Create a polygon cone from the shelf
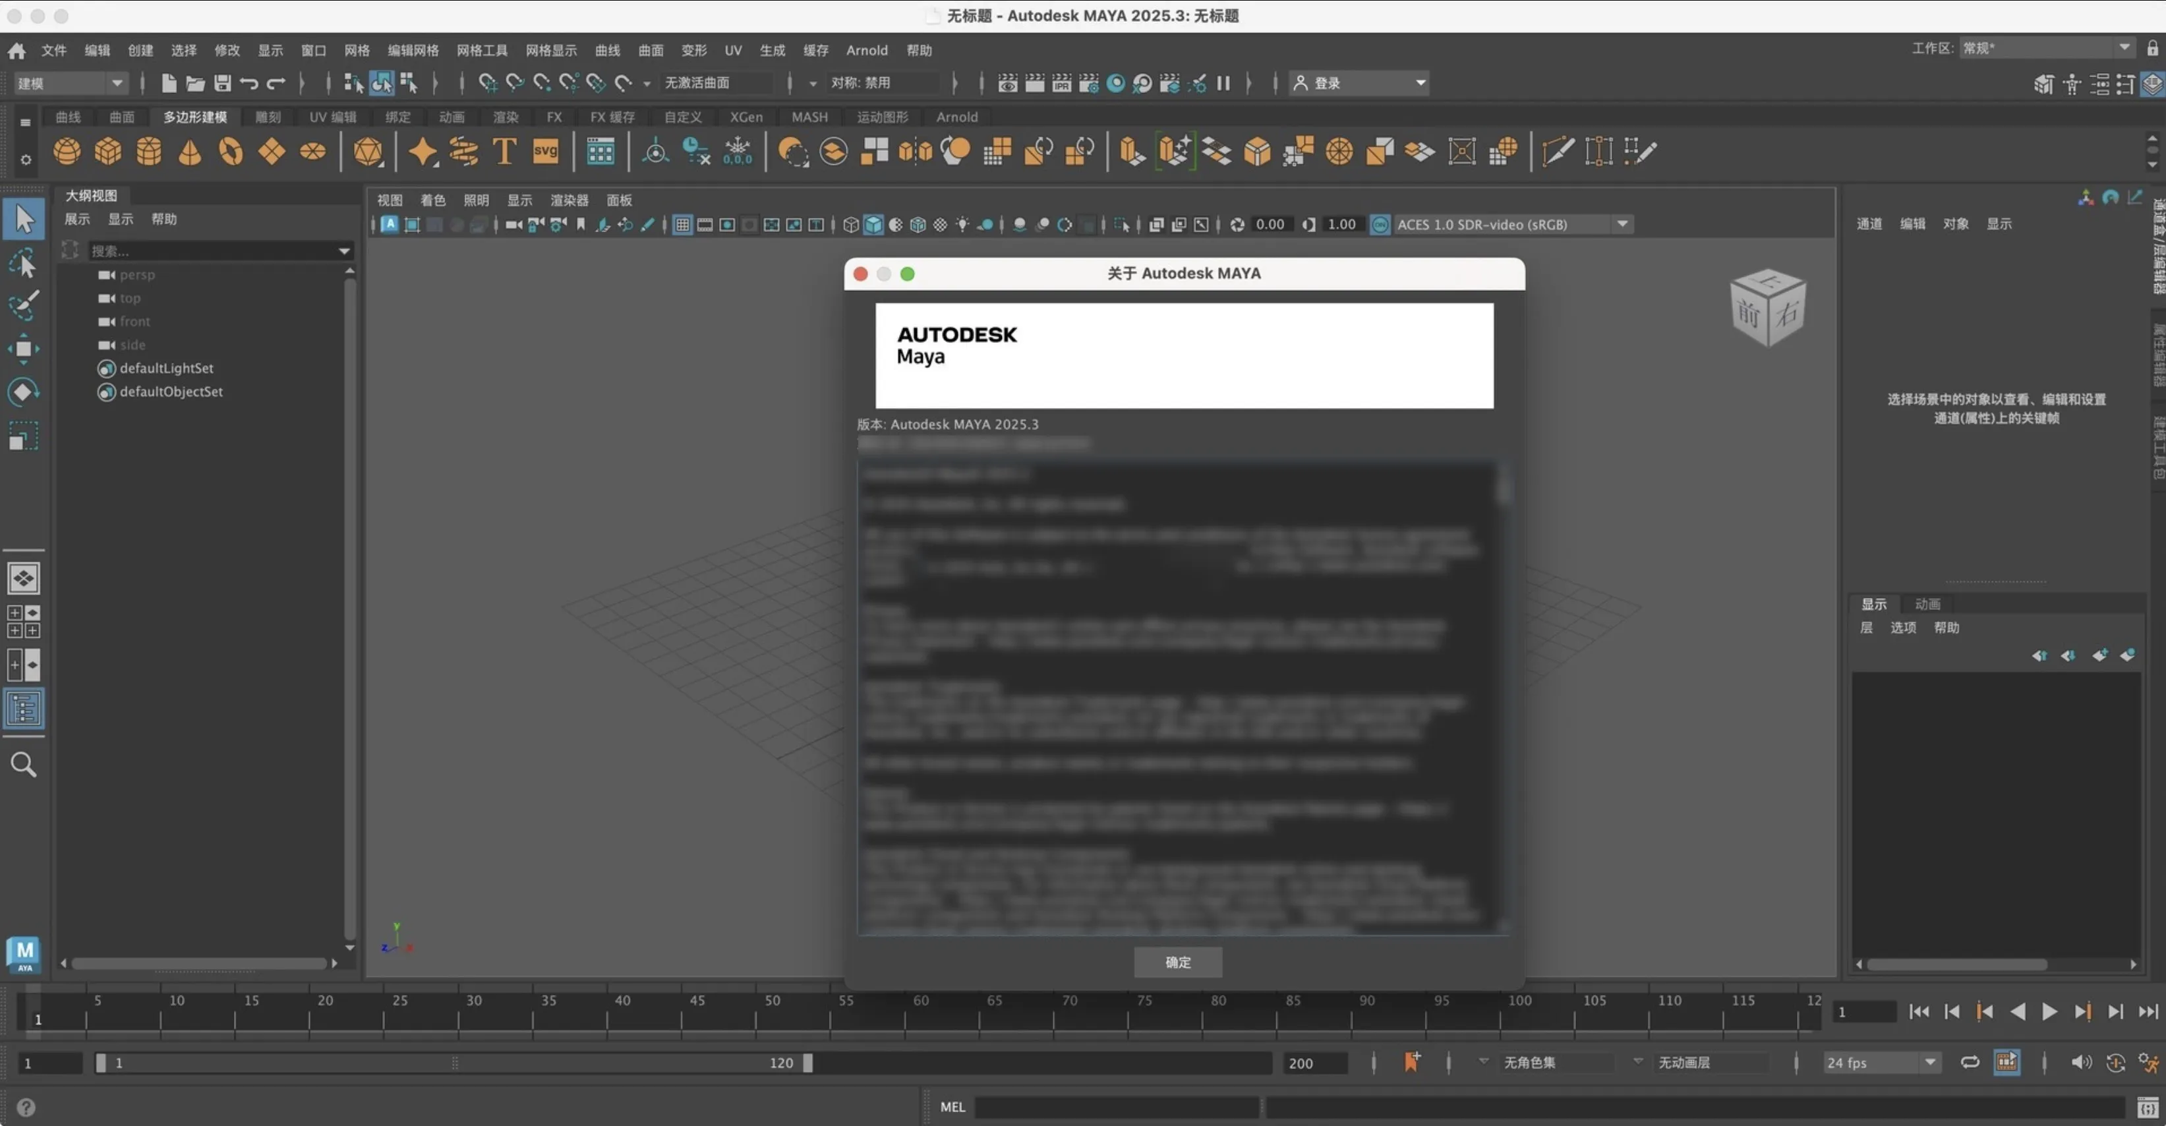The image size is (2166, 1126). tap(190, 152)
